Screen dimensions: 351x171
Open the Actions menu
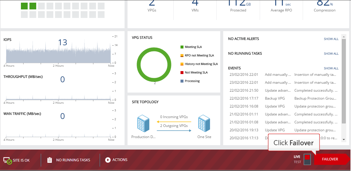(120, 160)
